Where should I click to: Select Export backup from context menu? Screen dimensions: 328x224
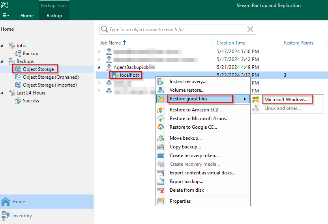pos(186,181)
